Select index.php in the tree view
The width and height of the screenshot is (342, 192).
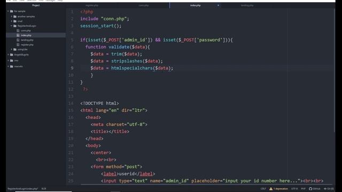pyautogui.click(x=26, y=35)
